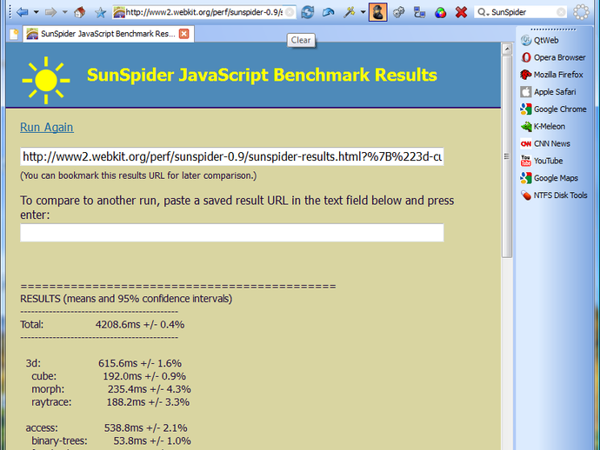Click the 'You can bookmark this results URL' note
The height and width of the screenshot is (450, 600).
(x=138, y=175)
